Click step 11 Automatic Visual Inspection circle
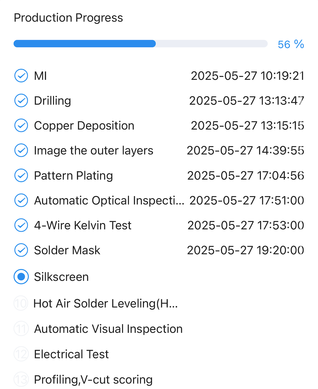 [x=21, y=329]
